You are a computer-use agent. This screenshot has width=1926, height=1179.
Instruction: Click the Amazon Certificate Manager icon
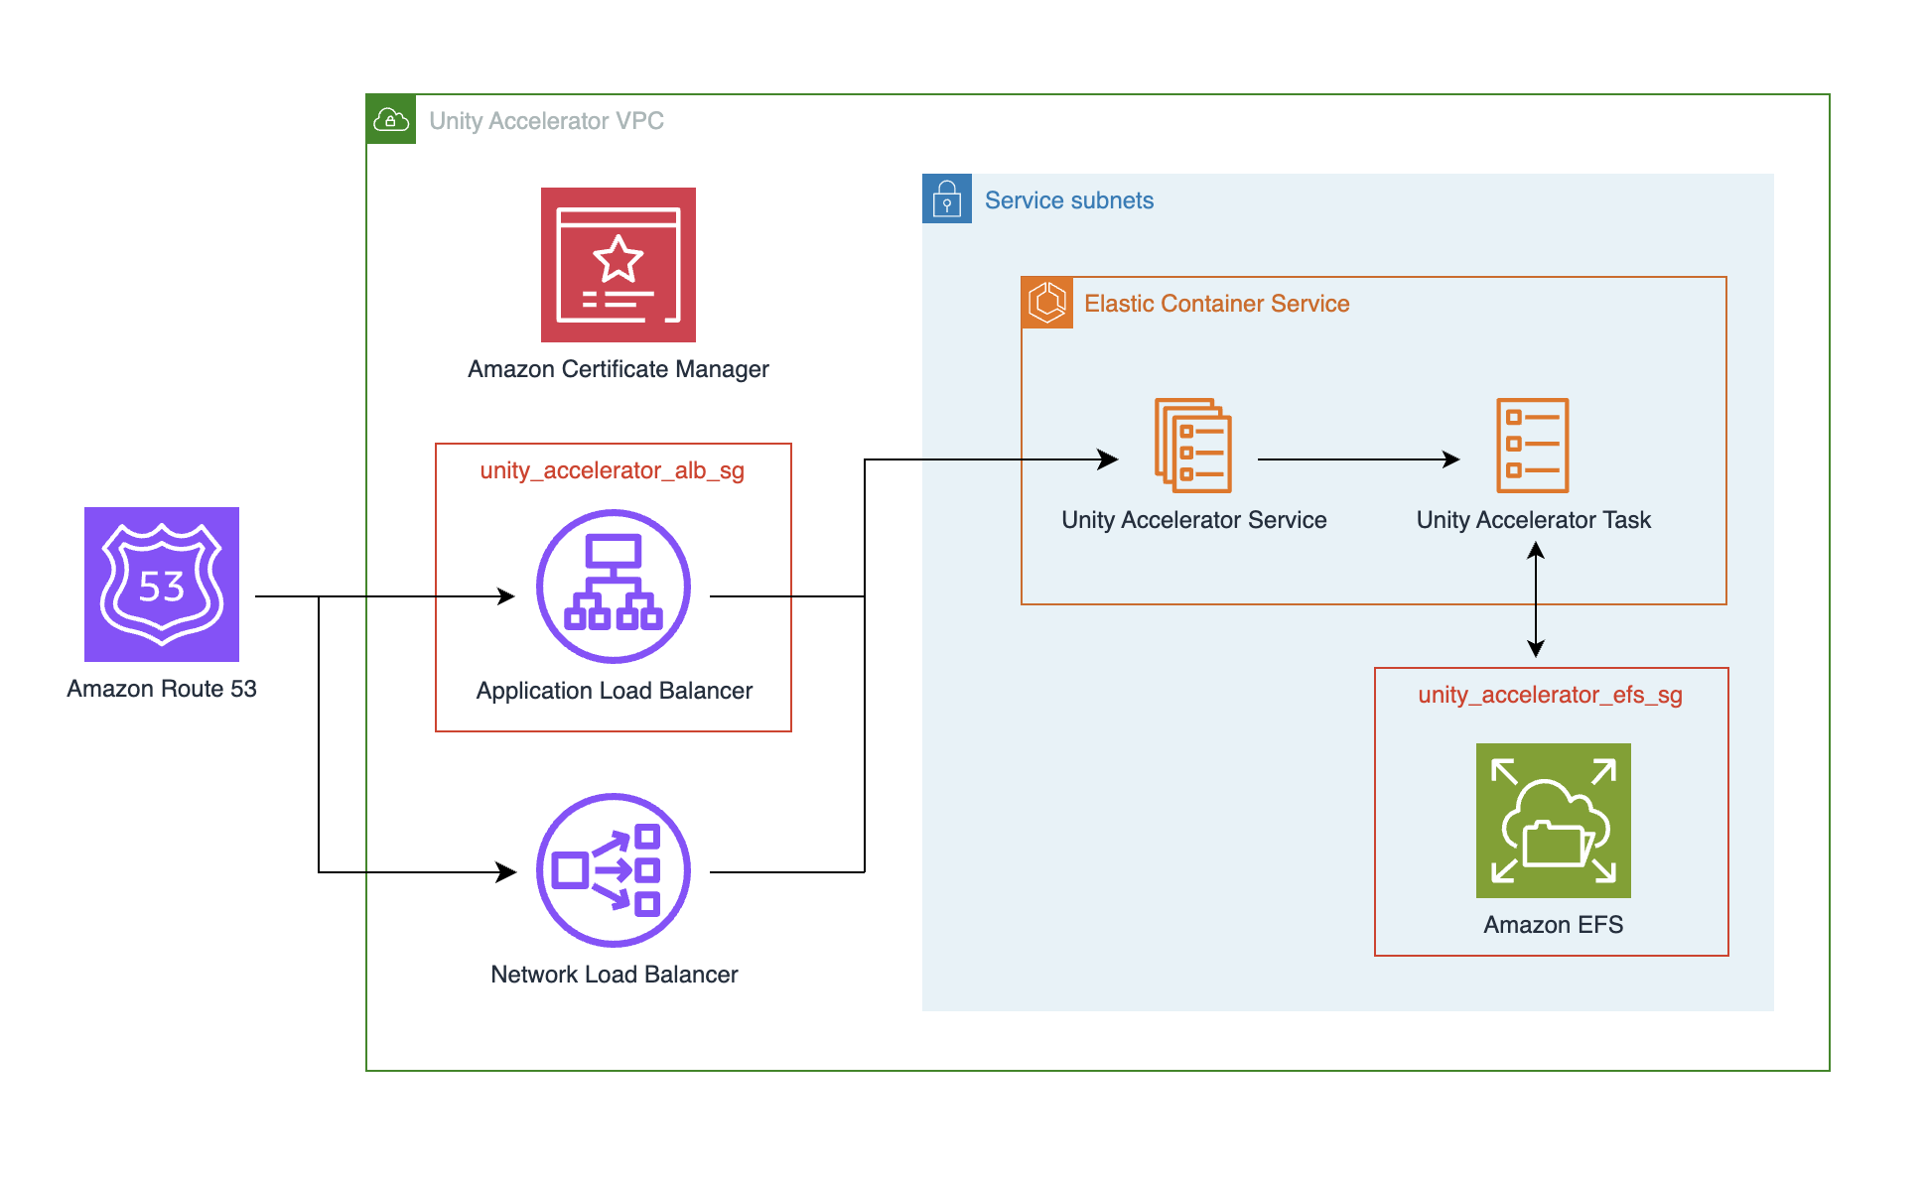pyautogui.click(x=618, y=265)
